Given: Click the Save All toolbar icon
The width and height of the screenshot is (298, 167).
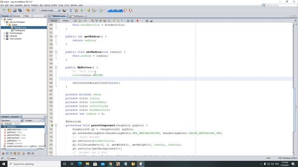Looking at the screenshot, I should 20,10.
